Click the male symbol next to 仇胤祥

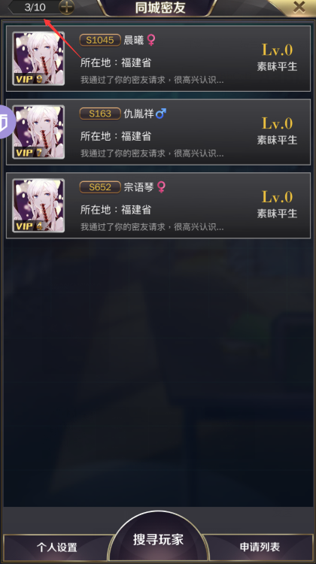(160, 114)
